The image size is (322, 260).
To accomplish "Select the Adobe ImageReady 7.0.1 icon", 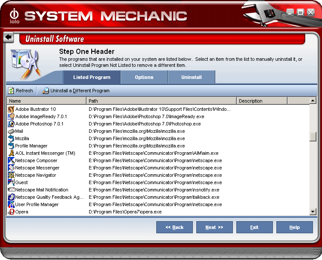I will coord(11,116).
